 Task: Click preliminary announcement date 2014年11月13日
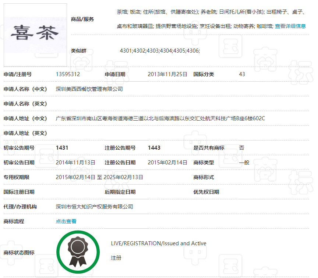click(75, 163)
